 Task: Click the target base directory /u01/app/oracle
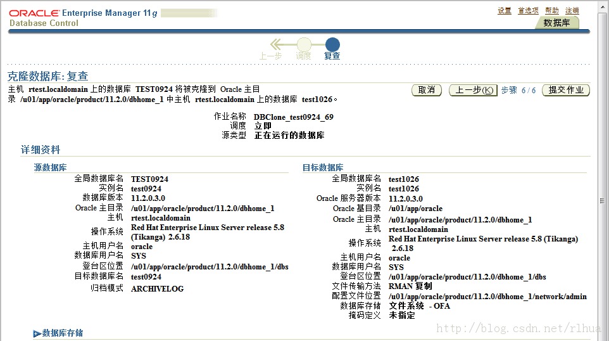point(415,209)
